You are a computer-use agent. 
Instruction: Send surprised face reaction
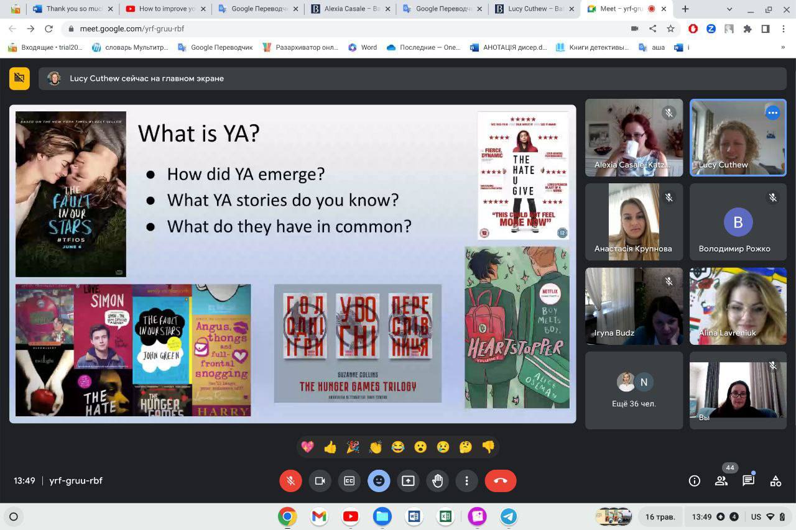[420, 447]
